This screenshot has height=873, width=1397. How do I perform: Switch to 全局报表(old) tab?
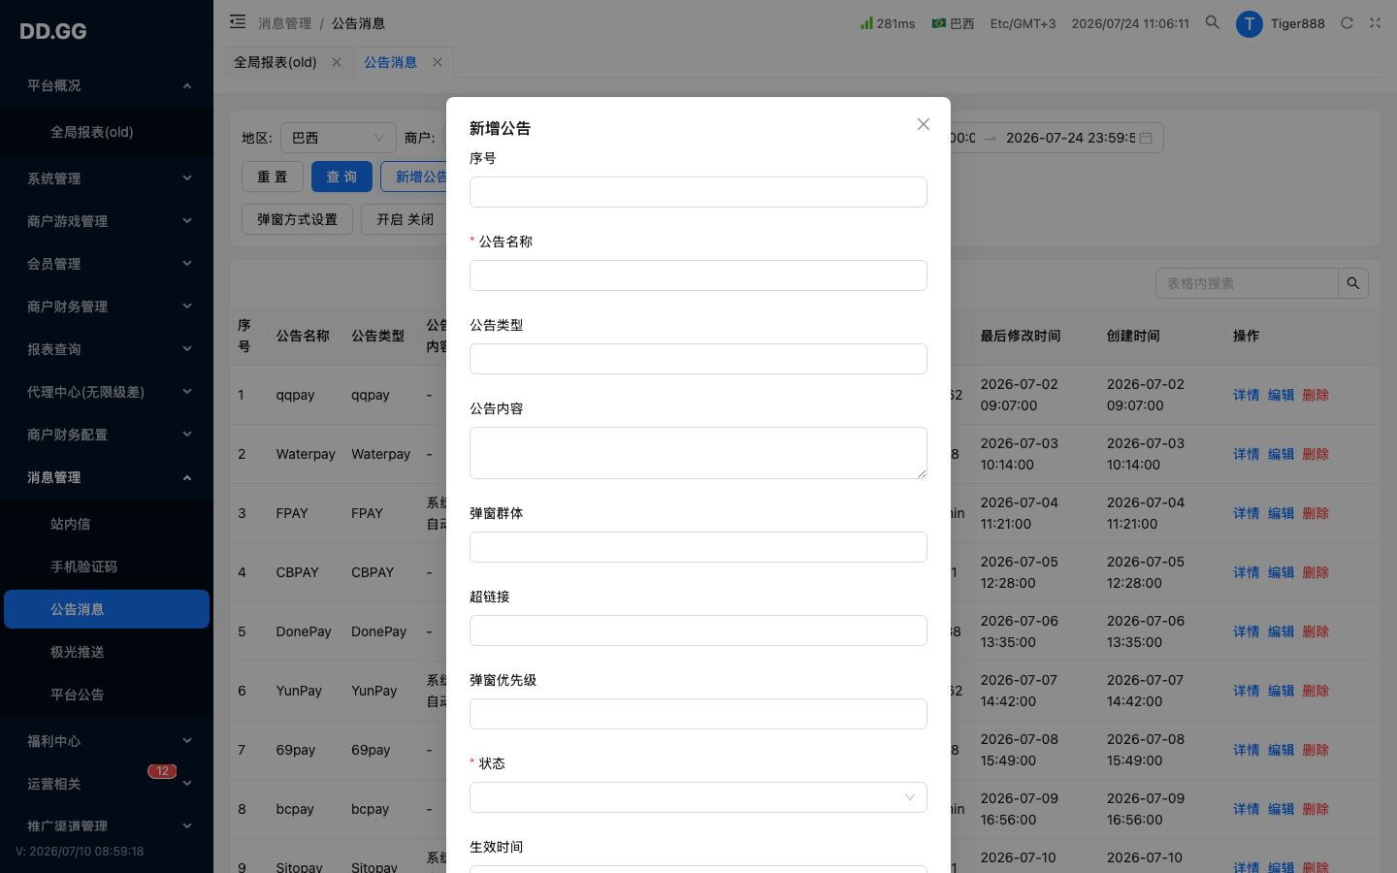(x=276, y=62)
